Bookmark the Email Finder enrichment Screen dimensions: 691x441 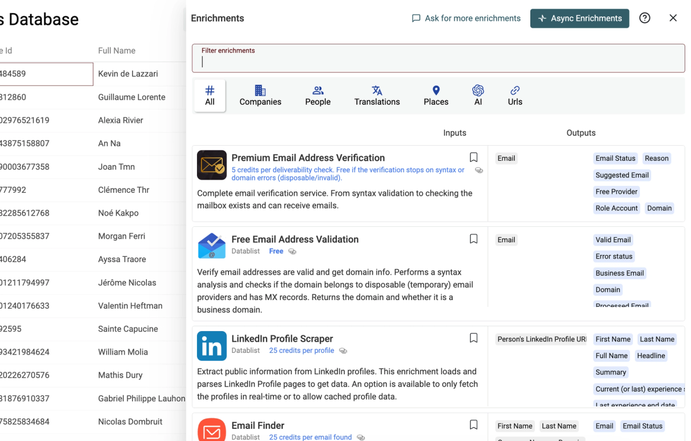point(473,425)
